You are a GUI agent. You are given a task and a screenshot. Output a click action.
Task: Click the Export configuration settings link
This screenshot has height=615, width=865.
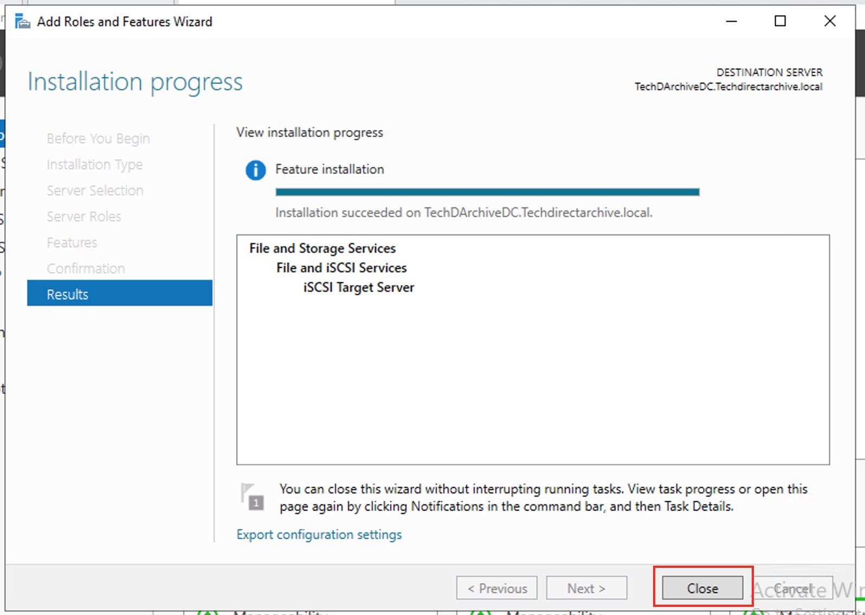(319, 535)
